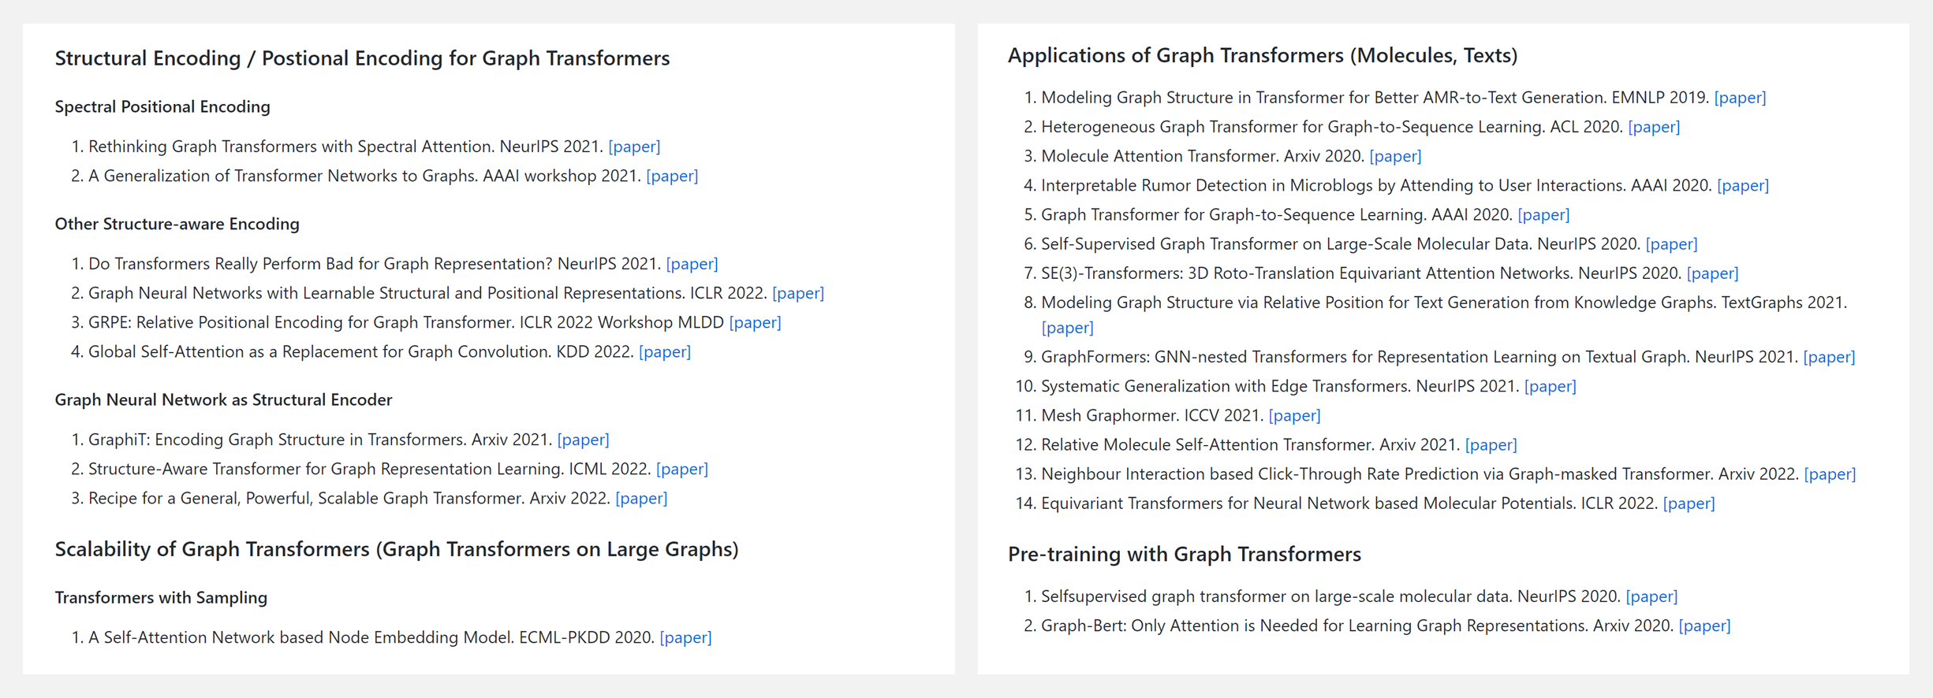Click Relative Molecule Self-Attention Transformer paper link
This screenshot has height=698, width=1933.
[1491, 444]
